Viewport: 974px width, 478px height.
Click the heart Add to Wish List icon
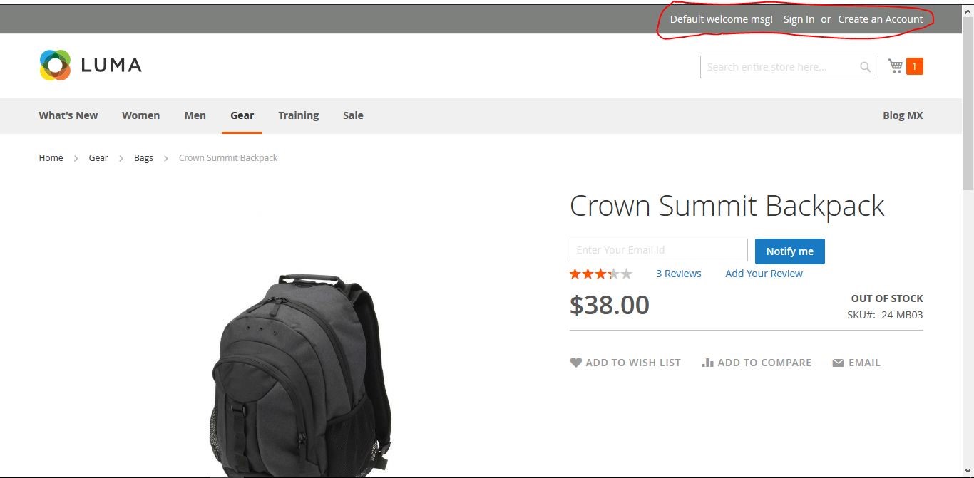coord(576,363)
